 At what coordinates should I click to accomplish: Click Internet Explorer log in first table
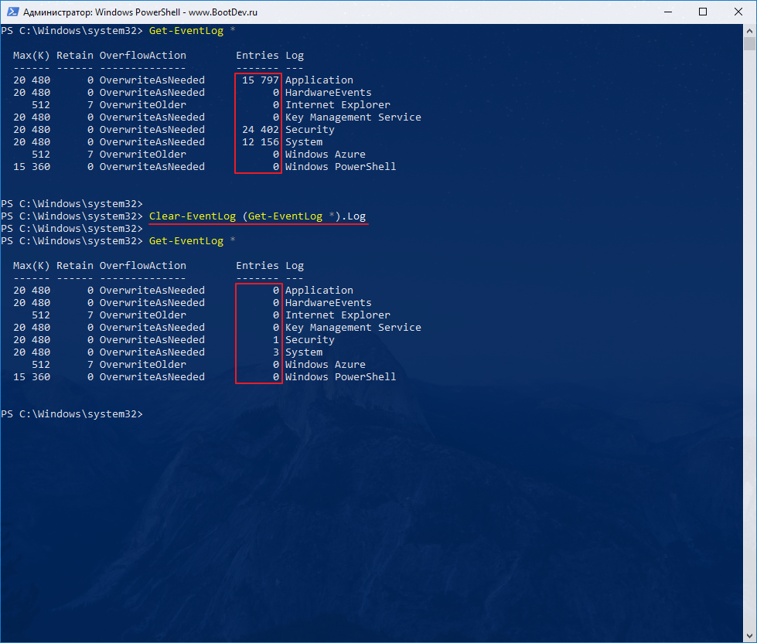click(x=337, y=104)
